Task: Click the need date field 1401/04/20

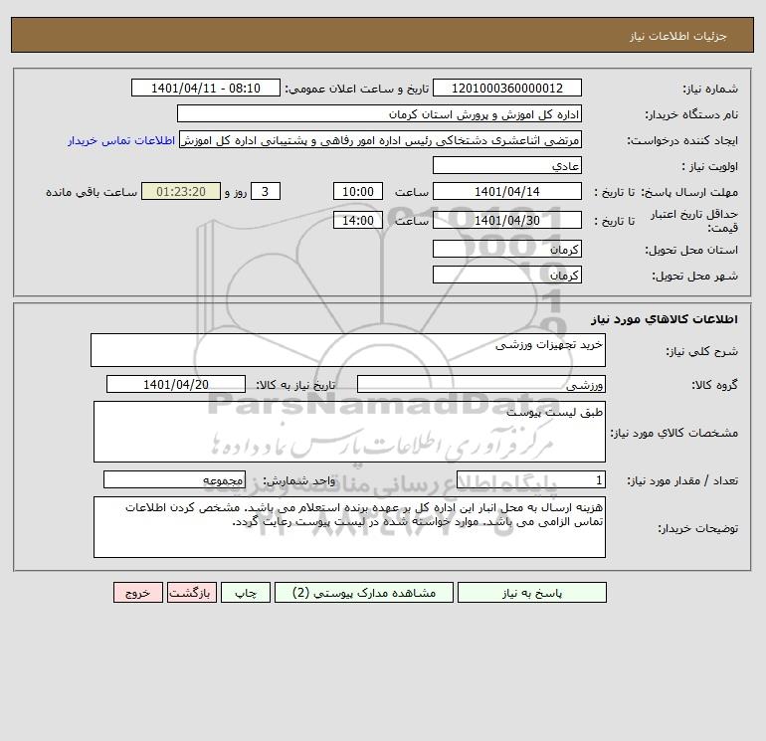Action: [176, 384]
